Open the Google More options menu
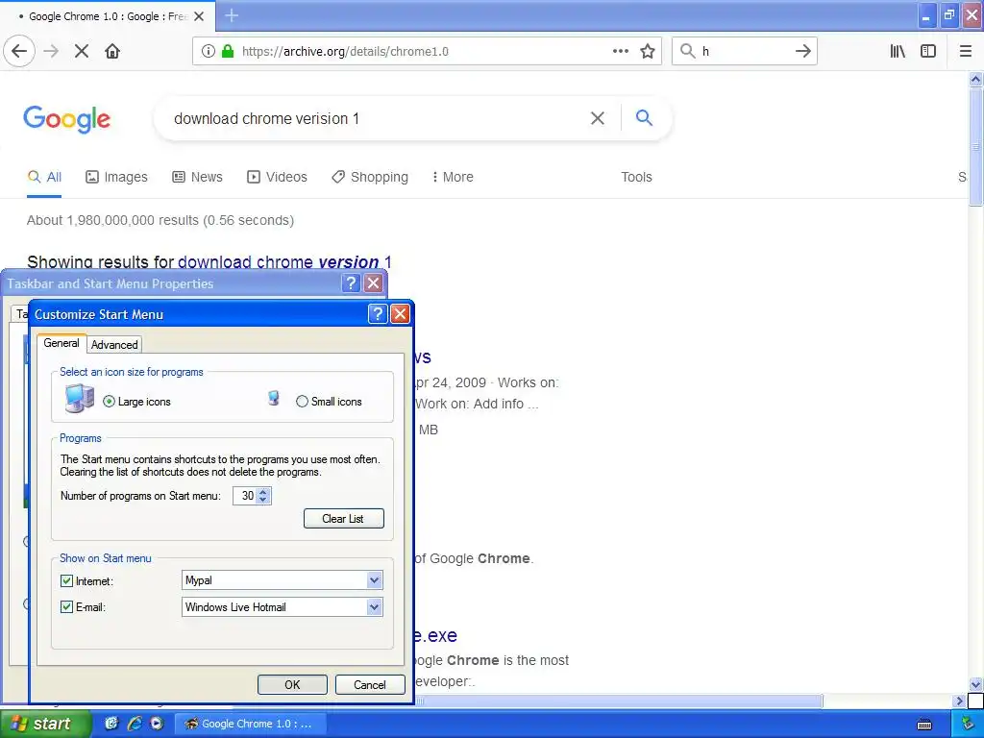Viewport: 984px width, 738px height. [453, 177]
